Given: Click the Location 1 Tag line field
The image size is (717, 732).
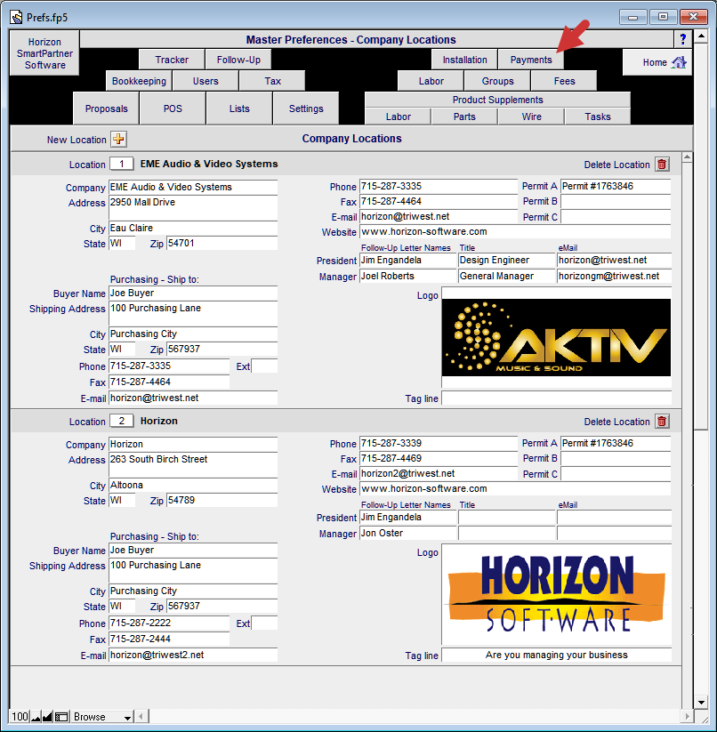Looking at the screenshot, I should 556,398.
